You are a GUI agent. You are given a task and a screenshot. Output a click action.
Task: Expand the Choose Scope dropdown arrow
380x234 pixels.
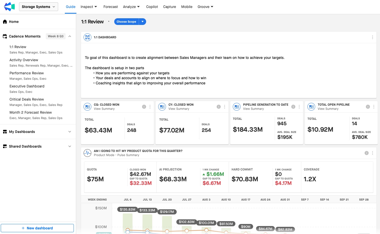[143, 22]
